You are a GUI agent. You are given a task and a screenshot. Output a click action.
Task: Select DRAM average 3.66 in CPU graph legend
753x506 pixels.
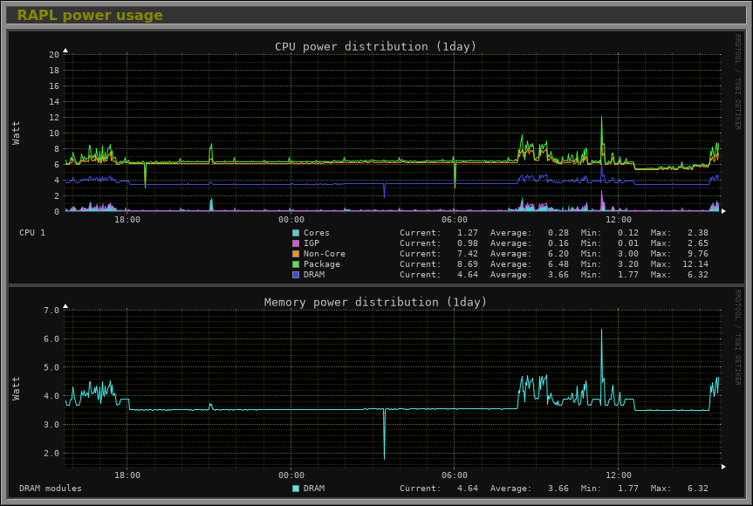558,275
